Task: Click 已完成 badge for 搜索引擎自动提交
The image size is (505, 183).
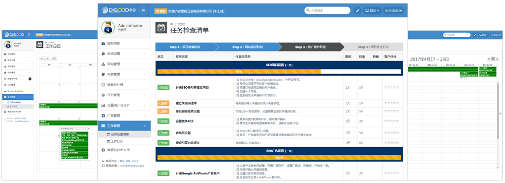Action: pyautogui.click(x=163, y=143)
